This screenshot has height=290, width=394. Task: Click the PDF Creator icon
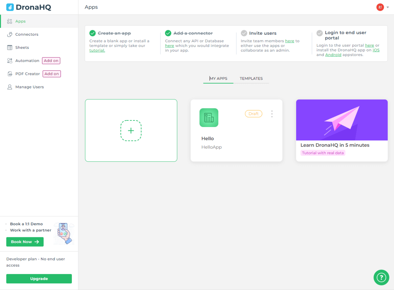10,74
